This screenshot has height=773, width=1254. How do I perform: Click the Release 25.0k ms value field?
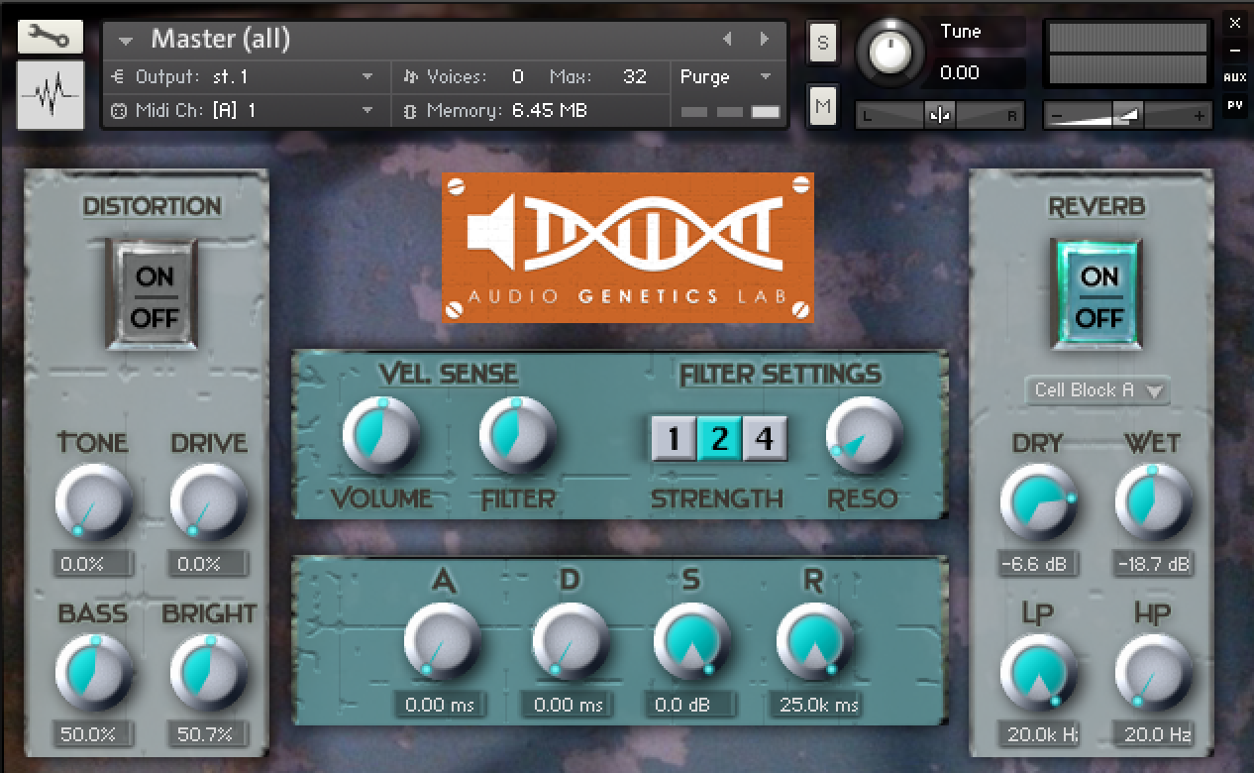816,705
